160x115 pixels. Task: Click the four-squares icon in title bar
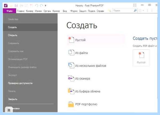point(135,5)
